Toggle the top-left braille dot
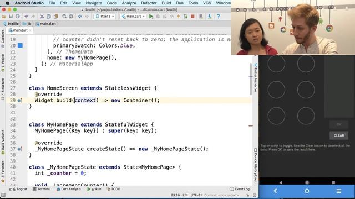Screen dimensions: 355x199 pyautogui.click(x=276, y=64)
